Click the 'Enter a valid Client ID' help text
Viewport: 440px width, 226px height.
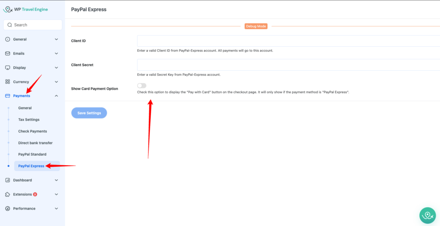pyautogui.click(x=205, y=51)
